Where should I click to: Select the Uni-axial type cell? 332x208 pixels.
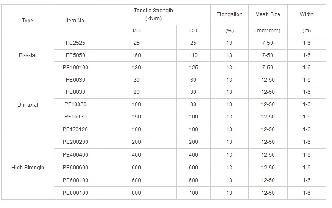tap(27, 104)
